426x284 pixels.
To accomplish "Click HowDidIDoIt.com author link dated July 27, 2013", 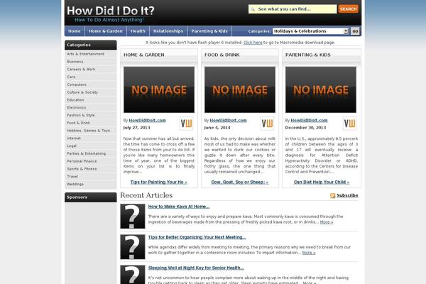I will [147, 121].
